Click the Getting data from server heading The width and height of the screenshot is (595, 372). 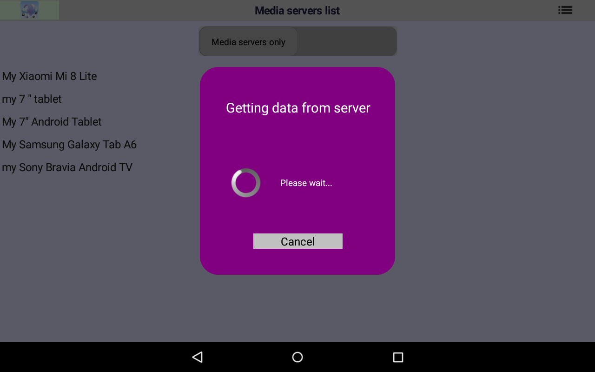pyautogui.click(x=298, y=108)
